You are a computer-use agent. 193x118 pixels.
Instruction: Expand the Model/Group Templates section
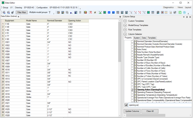(125, 25)
